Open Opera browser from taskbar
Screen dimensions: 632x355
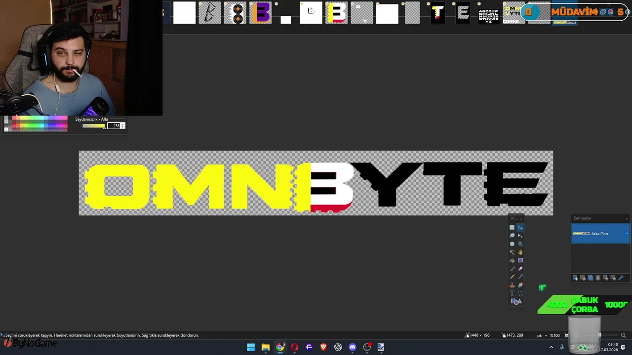click(x=295, y=347)
